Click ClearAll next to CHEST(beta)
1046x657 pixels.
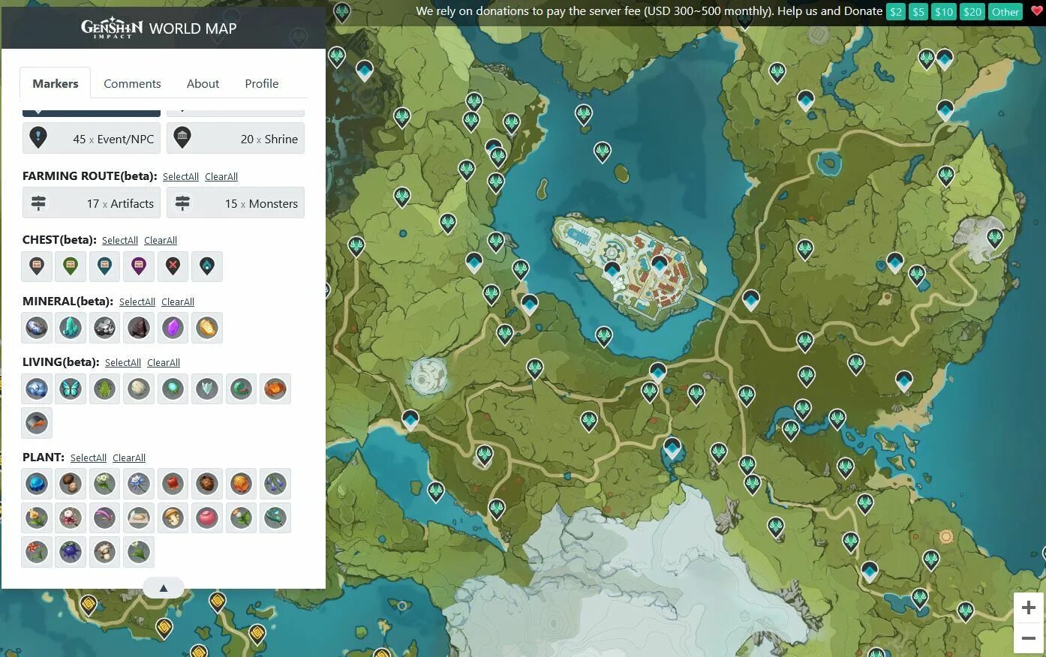(161, 240)
